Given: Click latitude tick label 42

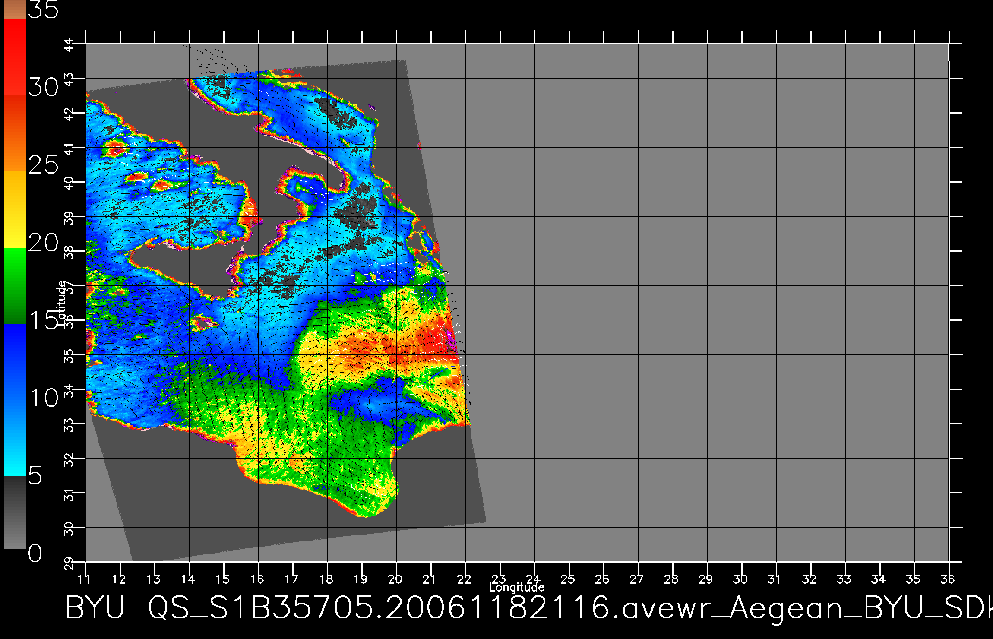Looking at the screenshot, I should pyautogui.click(x=69, y=114).
